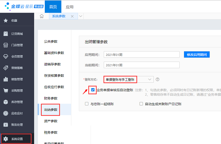Open 资产参数 in the parameter list
The image size is (221, 144).
tap(51, 121)
